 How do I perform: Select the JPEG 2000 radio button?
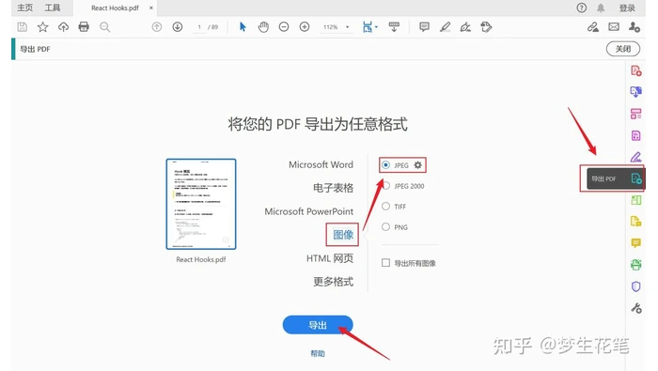pos(385,186)
